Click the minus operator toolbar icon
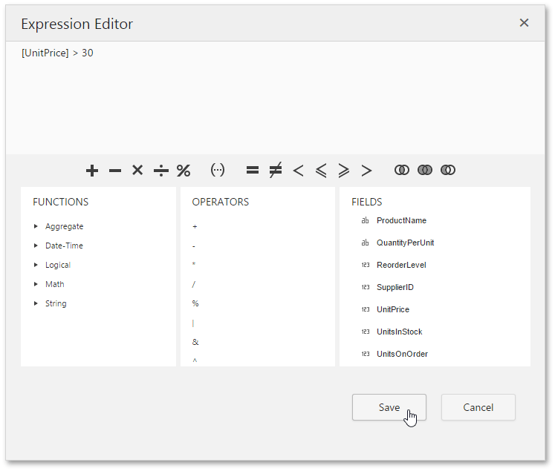 pos(115,171)
